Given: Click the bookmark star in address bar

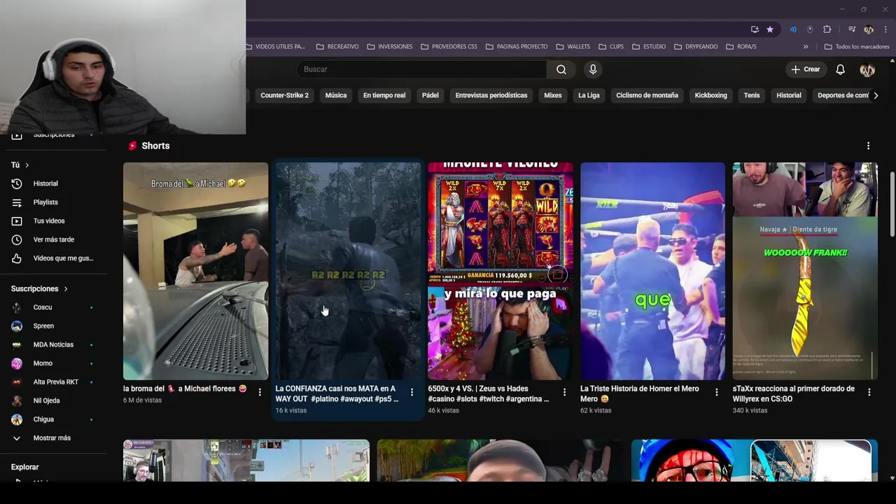Looking at the screenshot, I should [x=770, y=29].
